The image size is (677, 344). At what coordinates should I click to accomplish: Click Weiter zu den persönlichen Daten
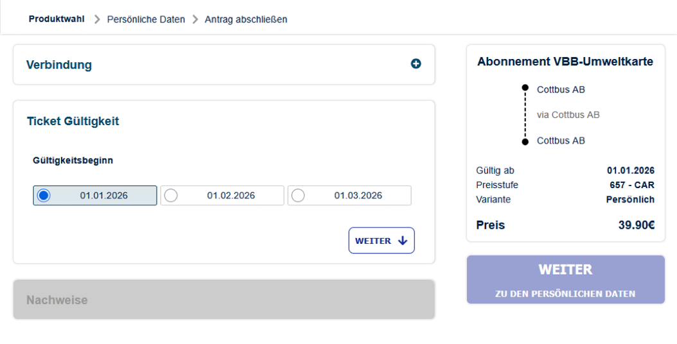pyautogui.click(x=565, y=280)
